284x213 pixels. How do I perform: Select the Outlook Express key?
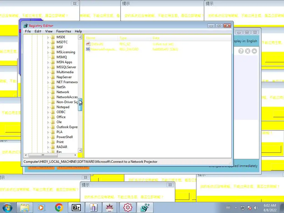click(x=67, y=127)
